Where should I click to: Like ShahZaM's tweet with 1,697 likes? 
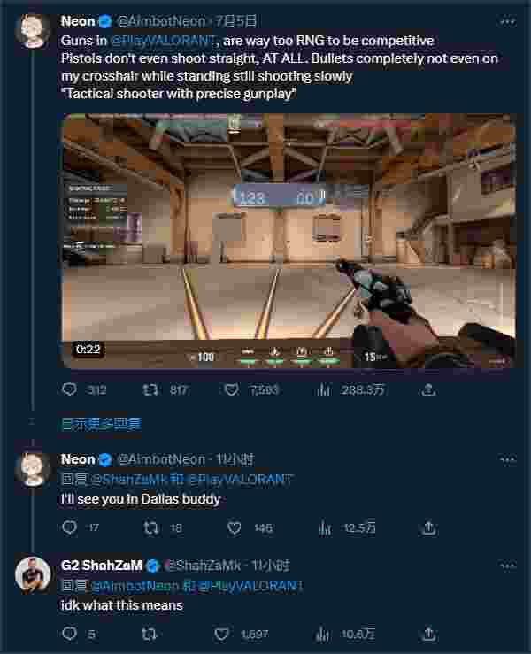223,634
